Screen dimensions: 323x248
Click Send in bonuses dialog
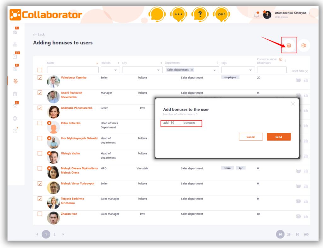279,137
